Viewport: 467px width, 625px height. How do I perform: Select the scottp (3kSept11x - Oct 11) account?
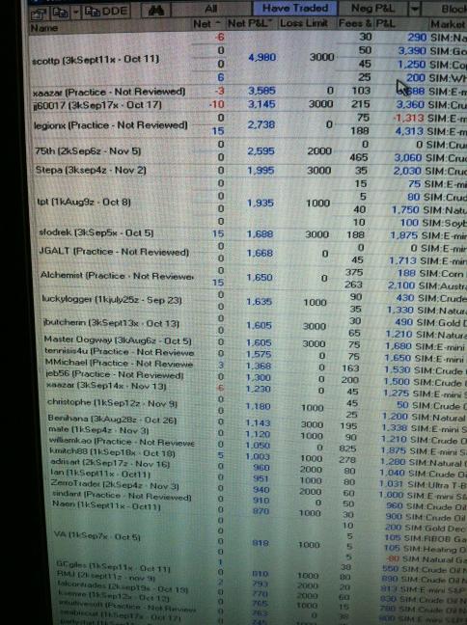tap(96, 60)
